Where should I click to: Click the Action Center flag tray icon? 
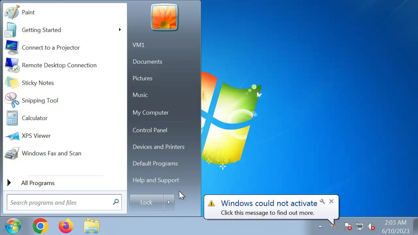[x=348, y=226]
